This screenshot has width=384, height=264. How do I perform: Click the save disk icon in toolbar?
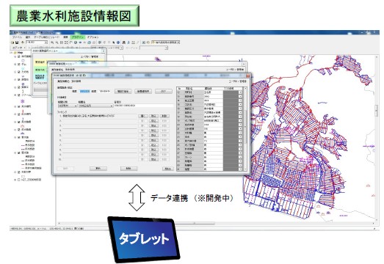tap(17, 43)
